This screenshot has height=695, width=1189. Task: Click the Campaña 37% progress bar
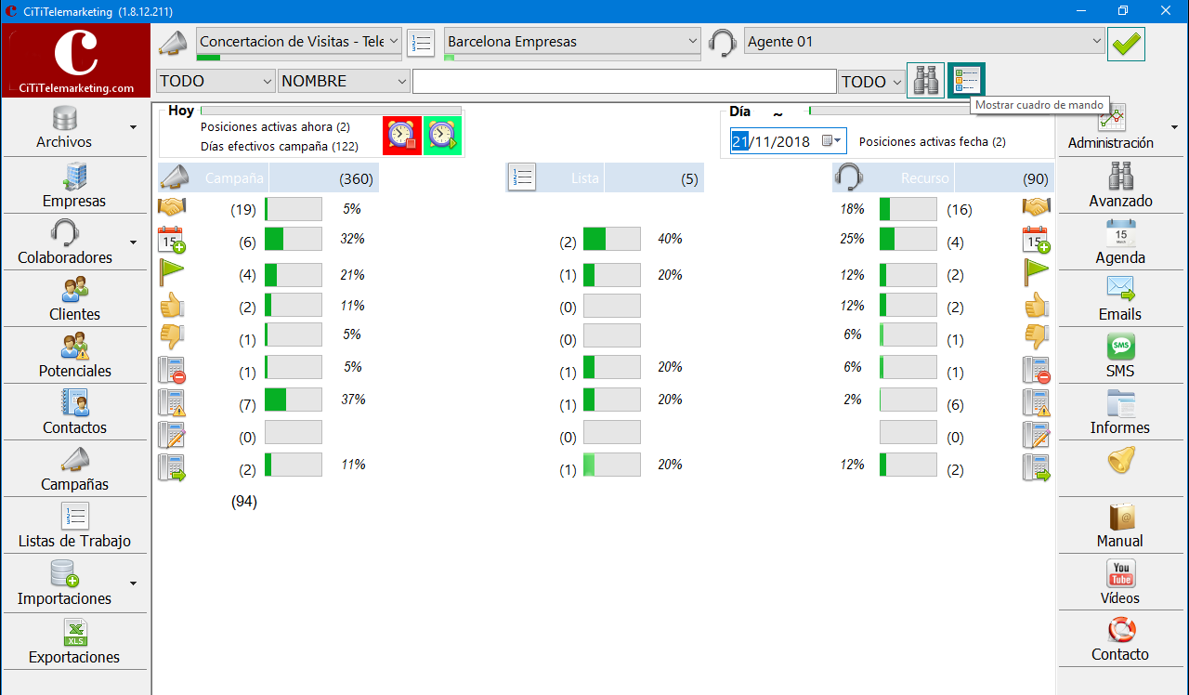(294, 400)
